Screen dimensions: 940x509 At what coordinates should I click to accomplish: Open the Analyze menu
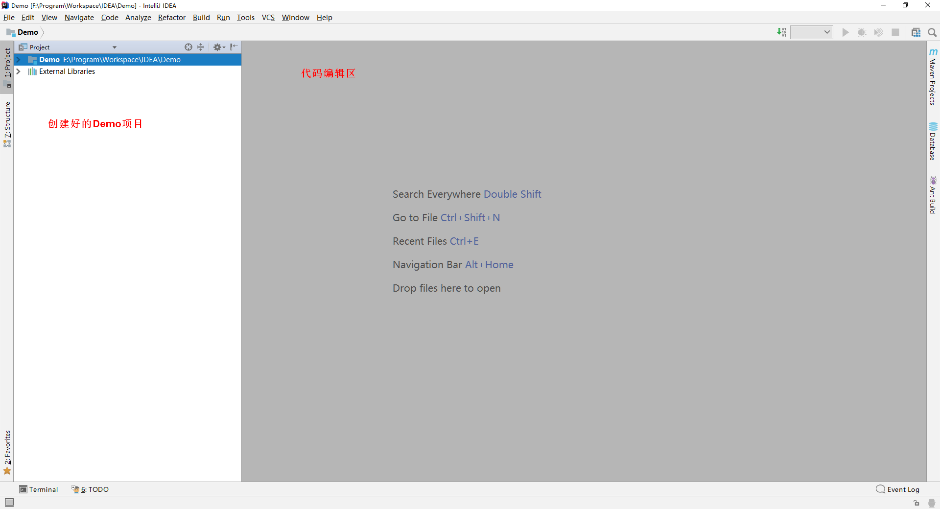coord(138,18)
